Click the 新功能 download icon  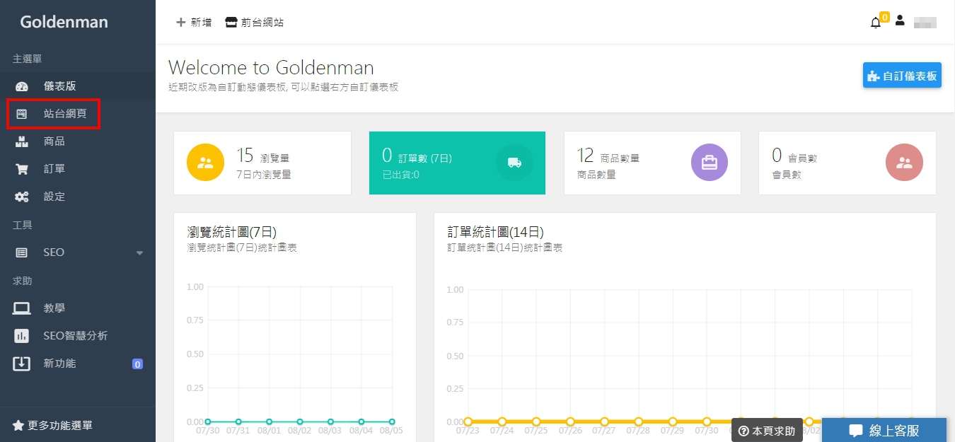22,364
